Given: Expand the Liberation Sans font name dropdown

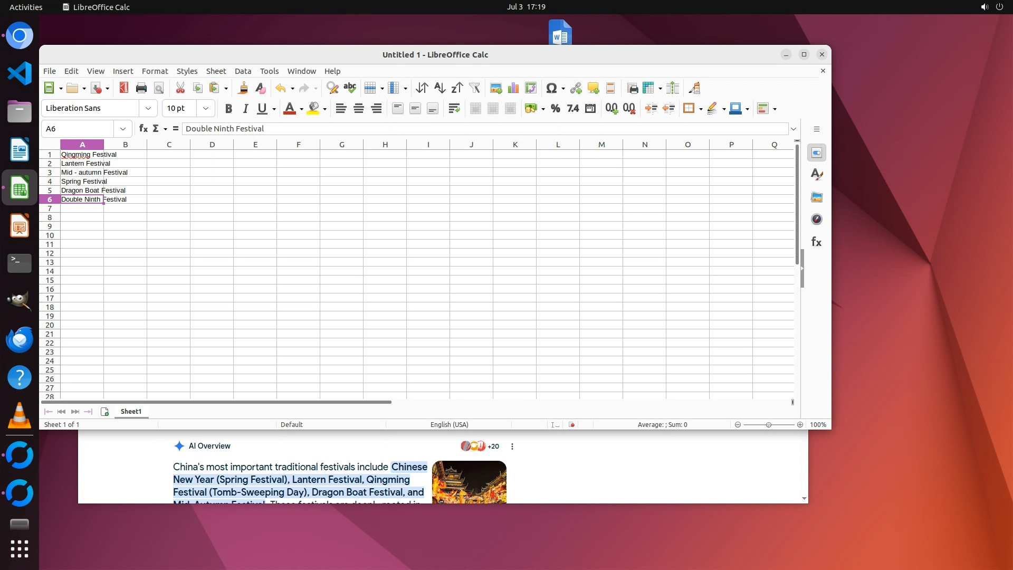Looking at the screenshot, I should 148,108.
